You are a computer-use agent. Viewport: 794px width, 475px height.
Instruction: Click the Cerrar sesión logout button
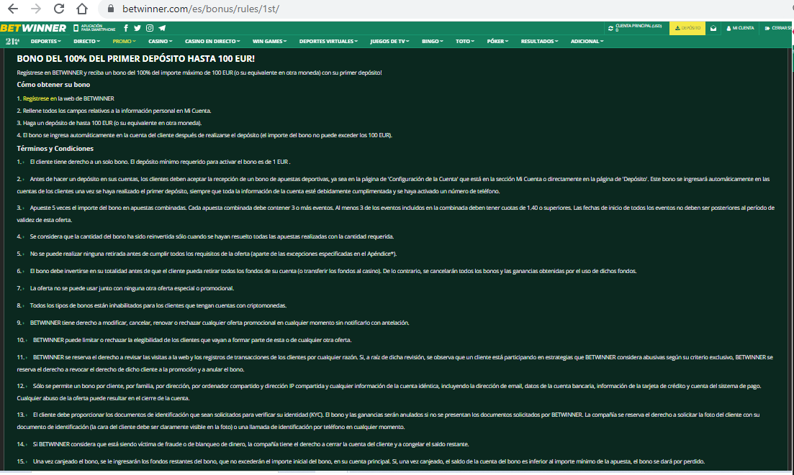[779, 28]
